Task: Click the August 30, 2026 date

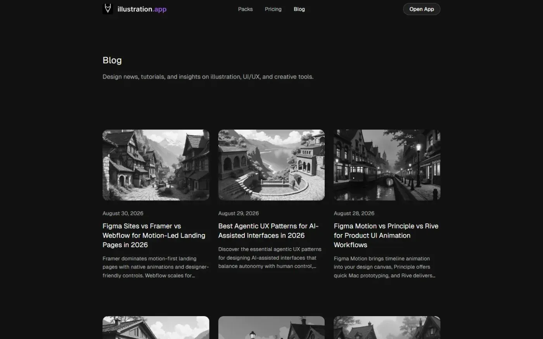Action: click(123, 213)
